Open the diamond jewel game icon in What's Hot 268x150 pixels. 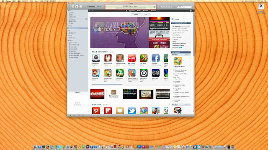(144, 110)
